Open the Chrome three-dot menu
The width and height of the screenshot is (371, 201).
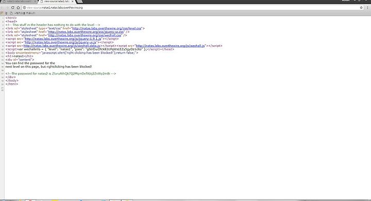pos(367,8)
